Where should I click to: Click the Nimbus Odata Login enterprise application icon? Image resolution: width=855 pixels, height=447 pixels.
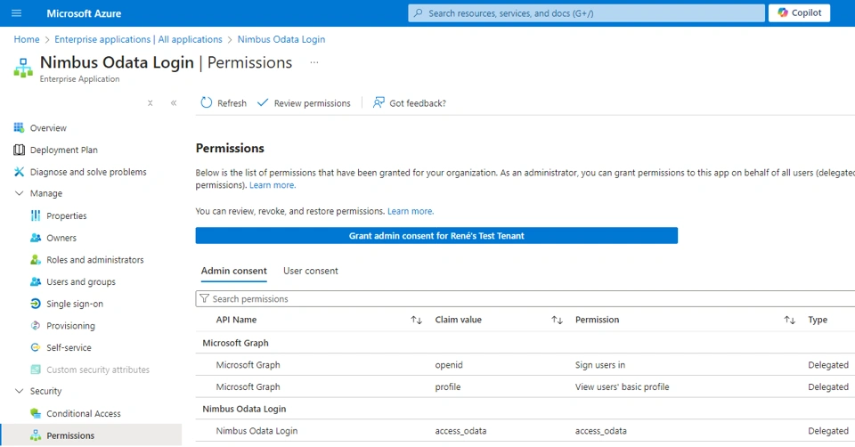click(x=23, y=68)
